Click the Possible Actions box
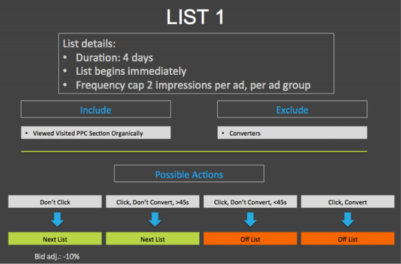This screenshot has height=264, width=401. click(189, 174)
